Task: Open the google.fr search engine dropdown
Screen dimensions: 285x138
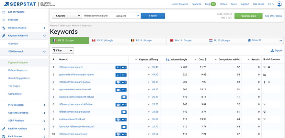Action: (x=127, y=16)
